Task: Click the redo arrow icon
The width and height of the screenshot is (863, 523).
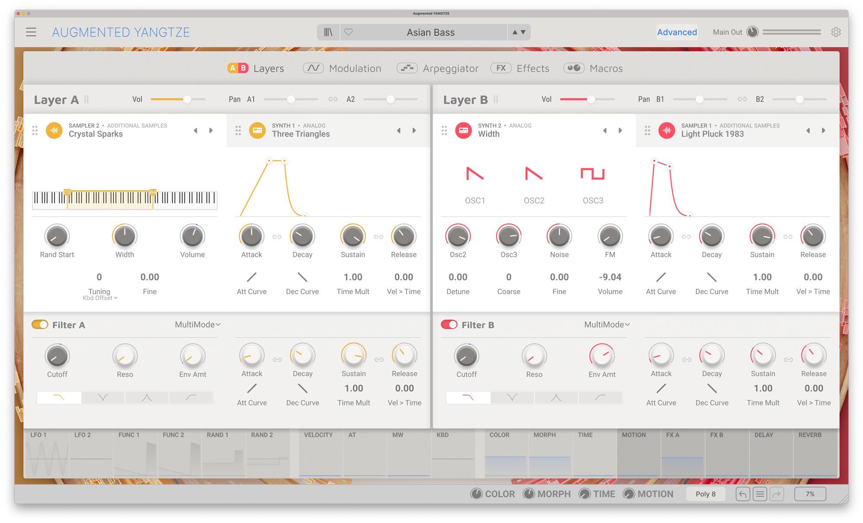Action: point(777,494)
